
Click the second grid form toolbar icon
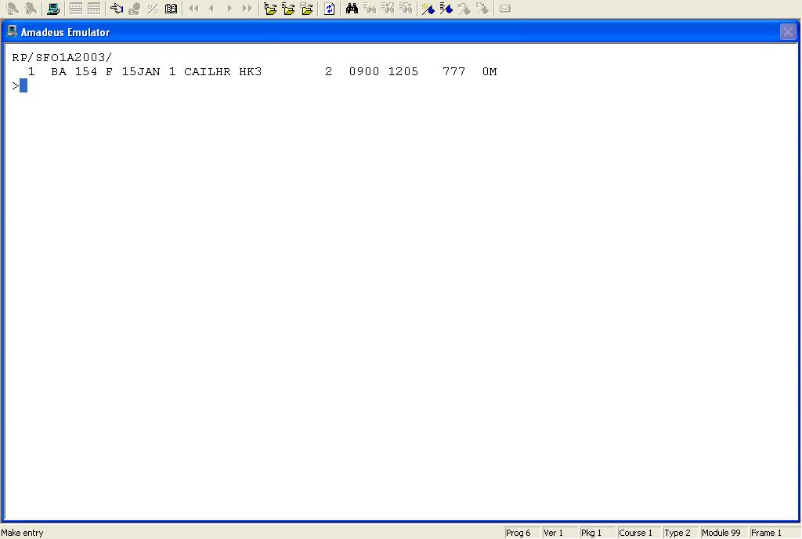click(94, 9)
